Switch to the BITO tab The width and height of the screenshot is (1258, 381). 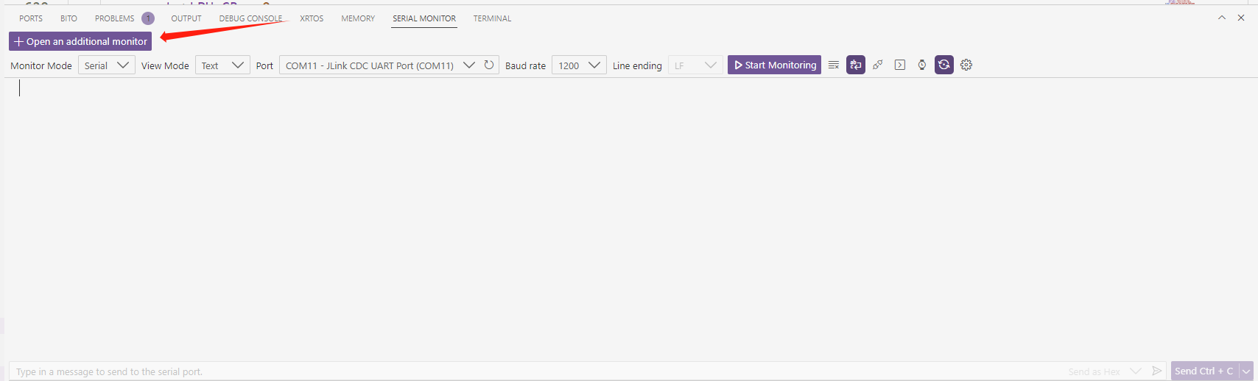[x=68, y=18]
